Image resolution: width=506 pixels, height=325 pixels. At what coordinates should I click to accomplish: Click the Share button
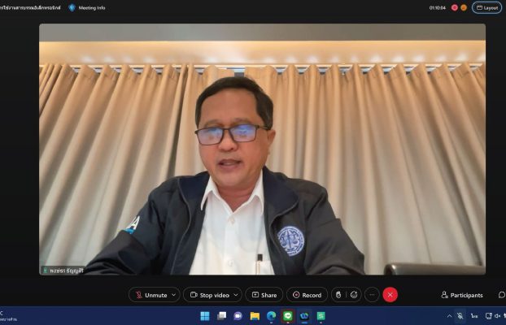tap(264, 295)
